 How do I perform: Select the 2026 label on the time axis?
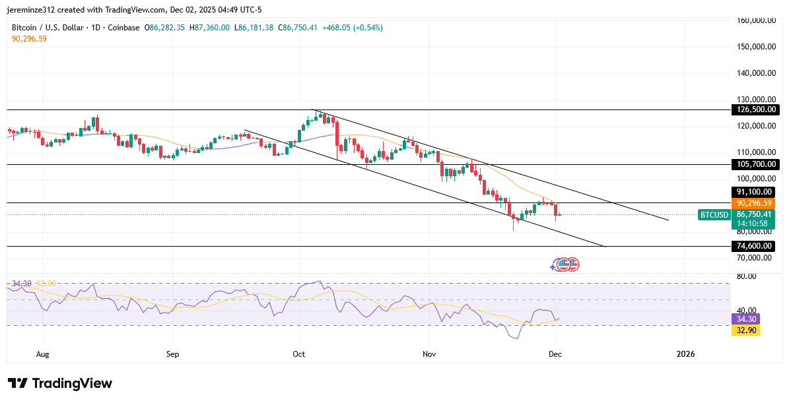click(x=685, y=354)
